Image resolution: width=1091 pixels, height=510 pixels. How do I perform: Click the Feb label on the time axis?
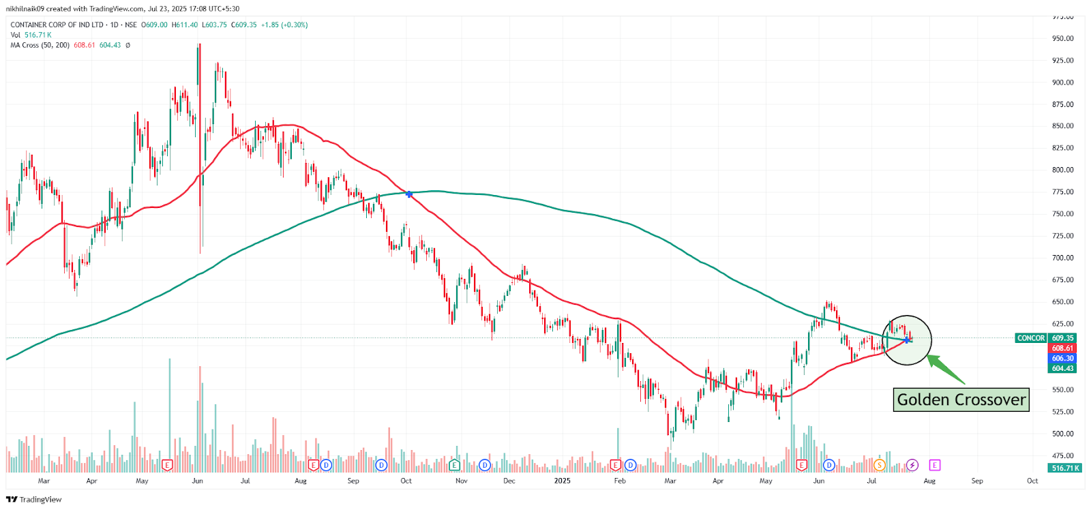620,481
